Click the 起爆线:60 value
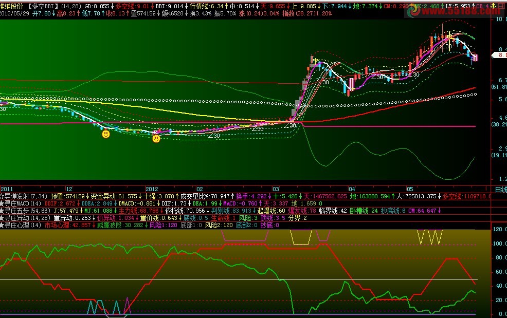The width and height of the screenshot is (507, 318). tap(271, 211)
